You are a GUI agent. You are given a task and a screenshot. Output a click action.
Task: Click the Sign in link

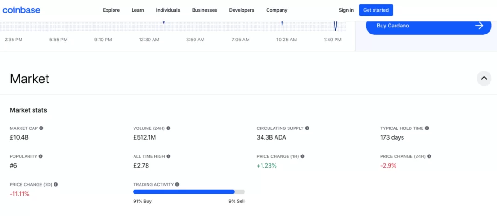coord(346,10)
